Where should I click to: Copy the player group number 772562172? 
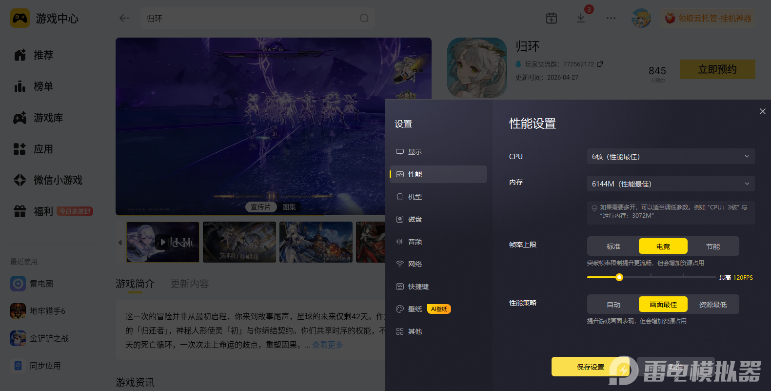click(x=600, y=64)
